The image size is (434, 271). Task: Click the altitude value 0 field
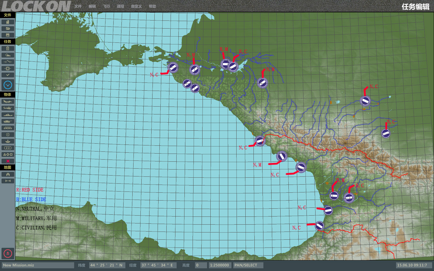(201, 265)
